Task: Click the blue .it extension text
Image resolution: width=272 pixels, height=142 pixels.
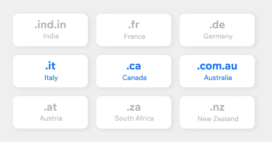Action: click(50, 66)
